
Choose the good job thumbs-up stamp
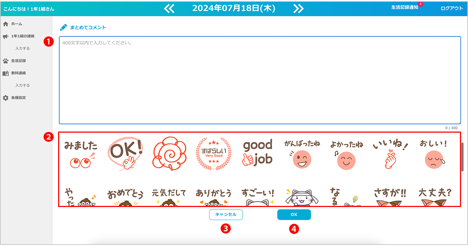click(258, 155)
